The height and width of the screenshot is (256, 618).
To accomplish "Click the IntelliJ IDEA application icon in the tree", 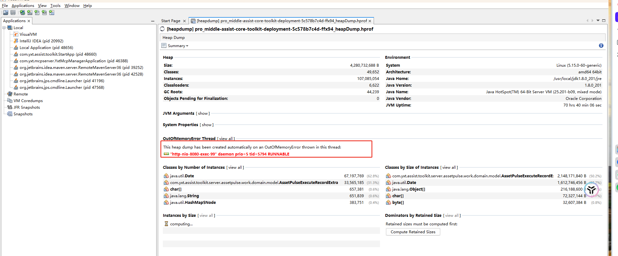I will click(16, 41).
